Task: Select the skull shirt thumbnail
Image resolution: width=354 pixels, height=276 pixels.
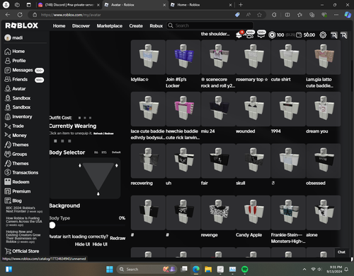Action: 253,161
